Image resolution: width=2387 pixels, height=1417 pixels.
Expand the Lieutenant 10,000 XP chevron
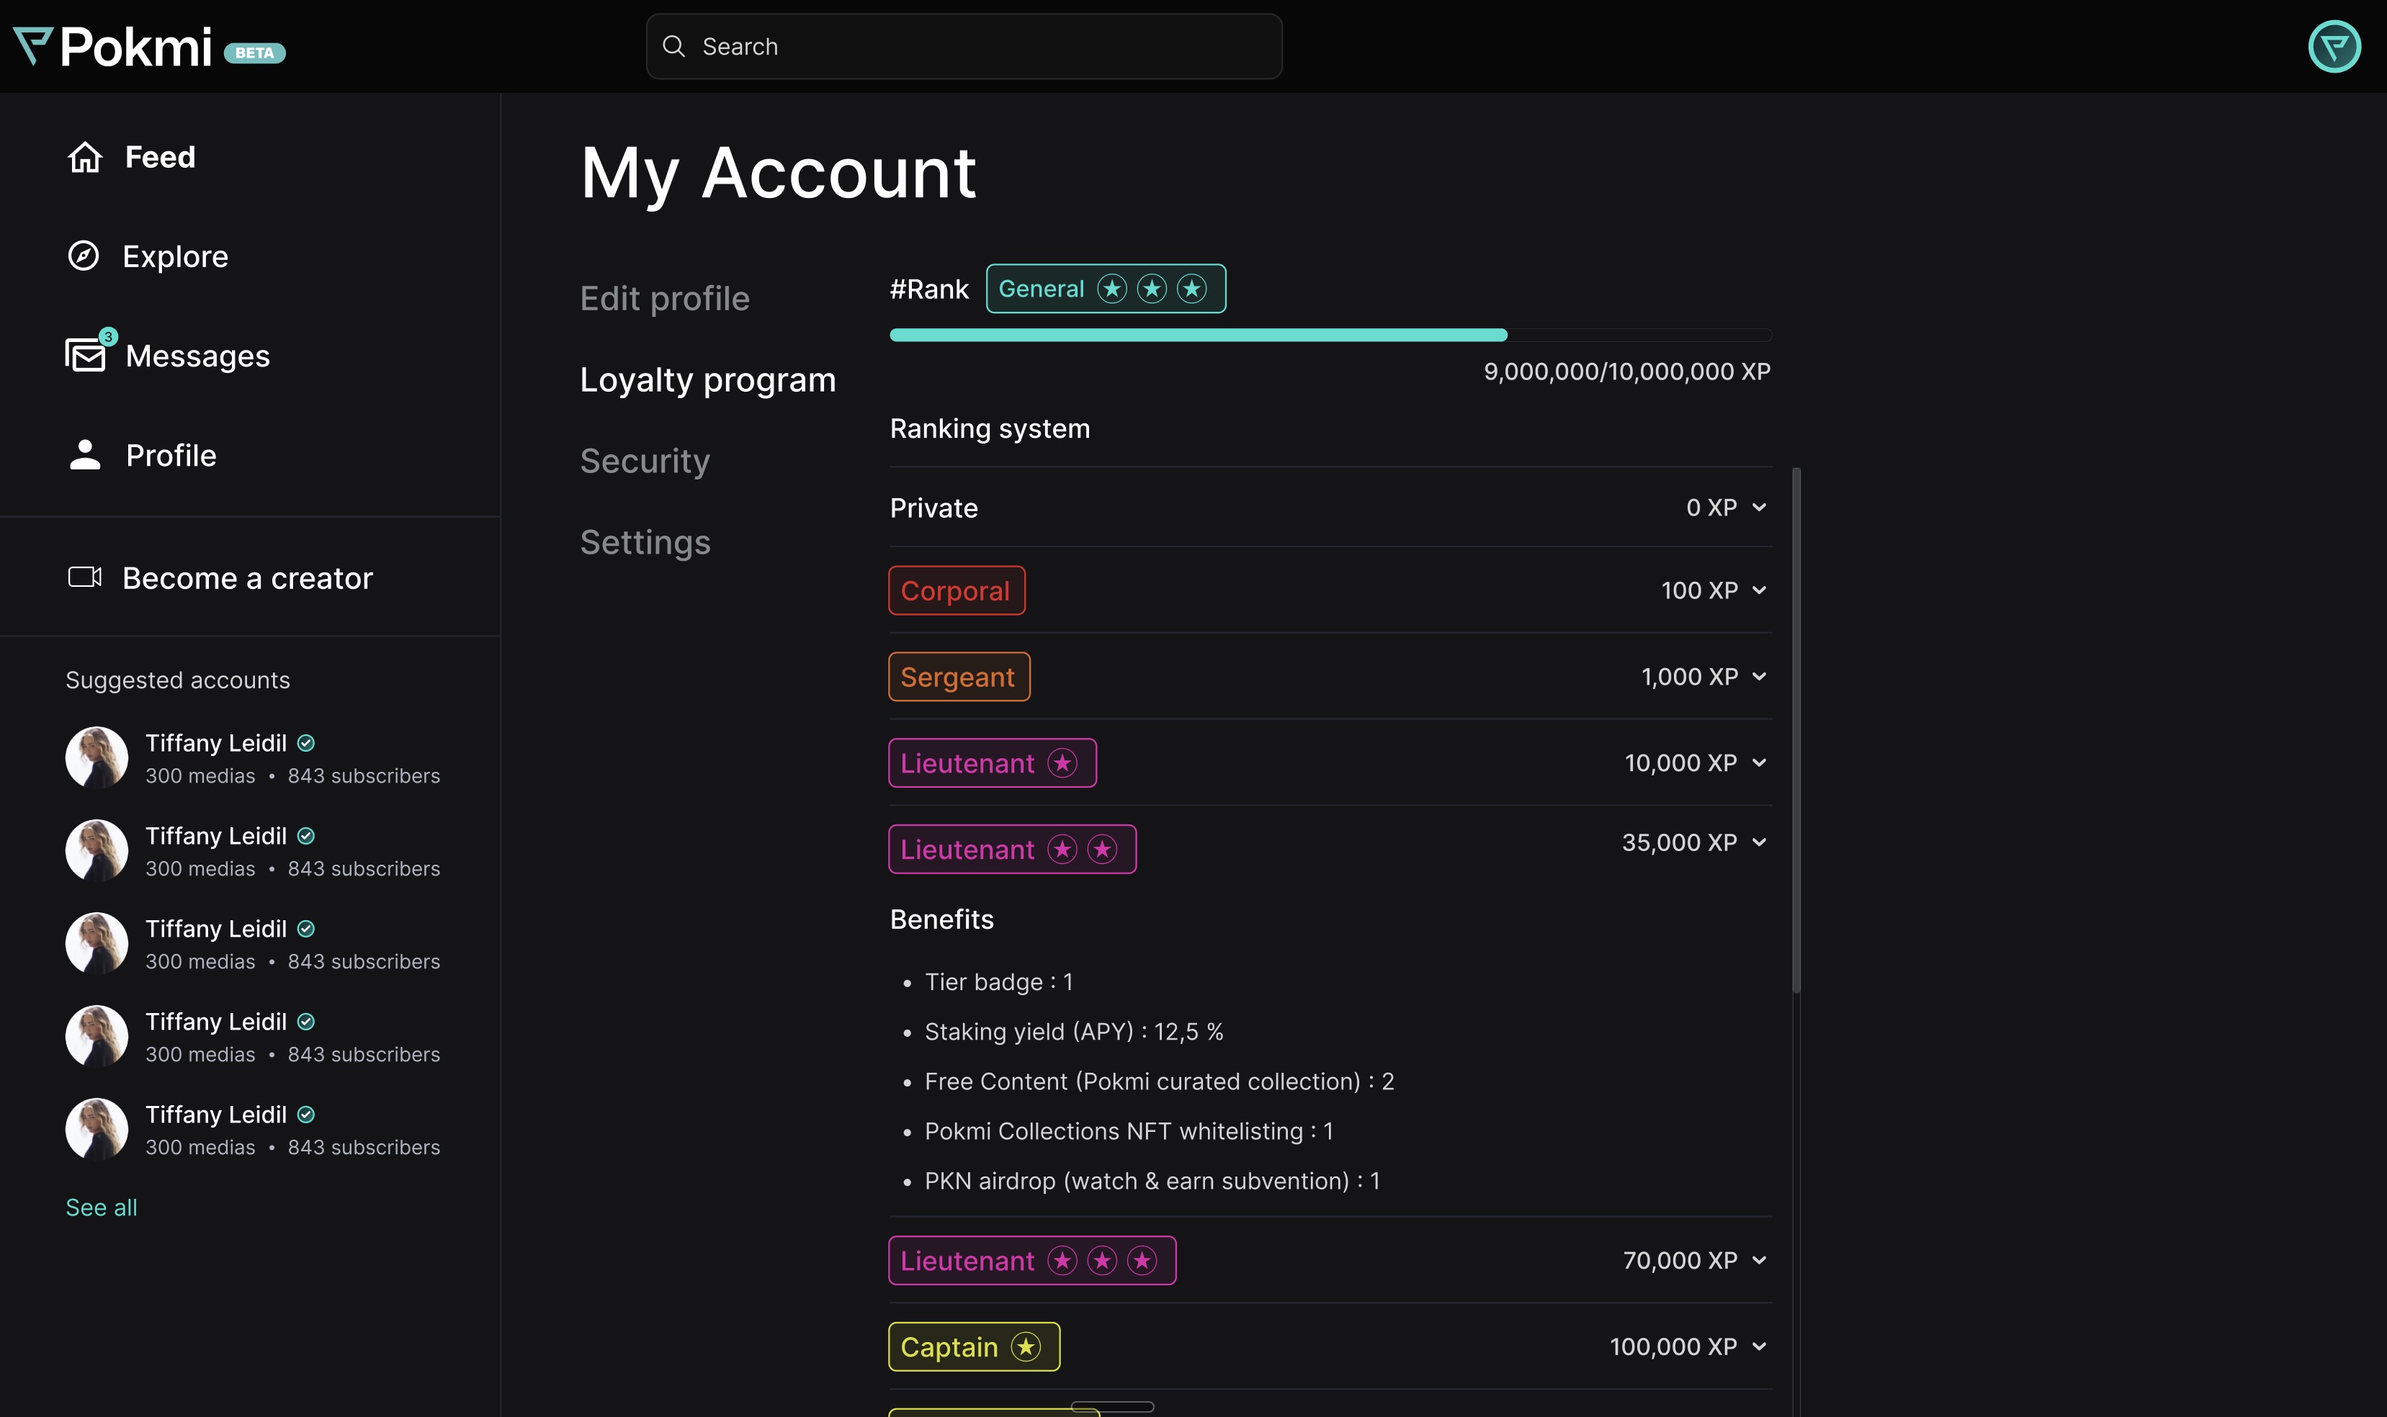coord(1758,762)
